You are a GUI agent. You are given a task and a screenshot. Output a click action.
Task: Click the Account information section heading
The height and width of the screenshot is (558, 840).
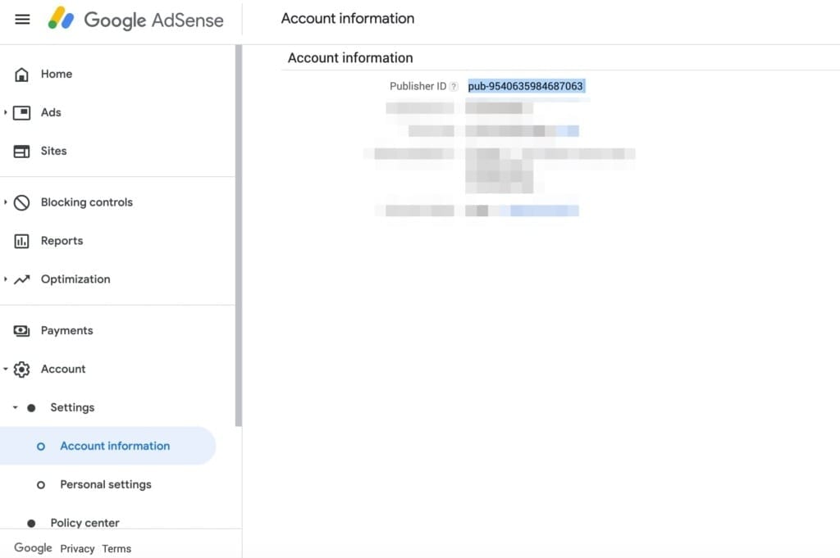click(x=350, y=58)
